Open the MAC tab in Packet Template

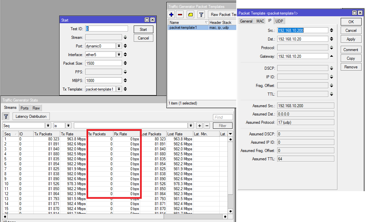pyautogui.click(x=260, y=21)
